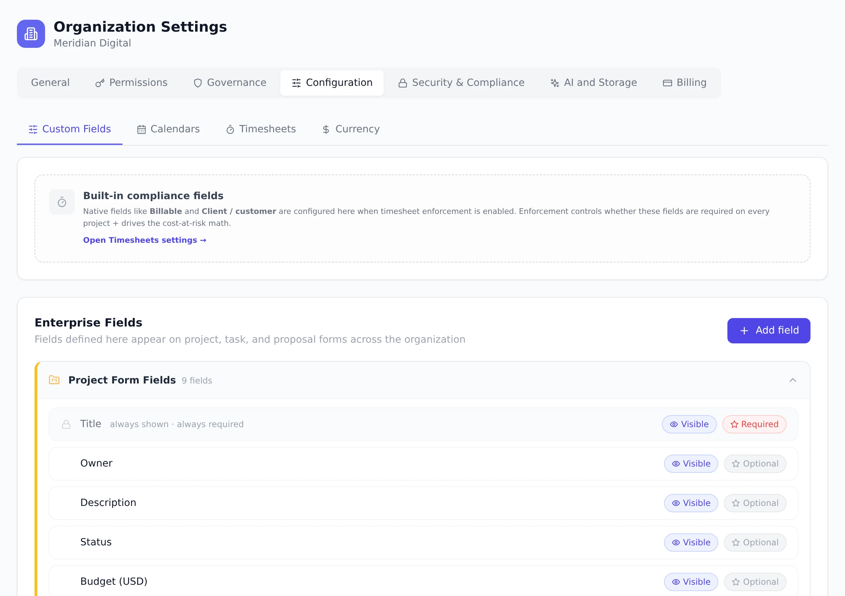Open the AI and Storage tab
The image size is (845, 596).
click(593, 83)
